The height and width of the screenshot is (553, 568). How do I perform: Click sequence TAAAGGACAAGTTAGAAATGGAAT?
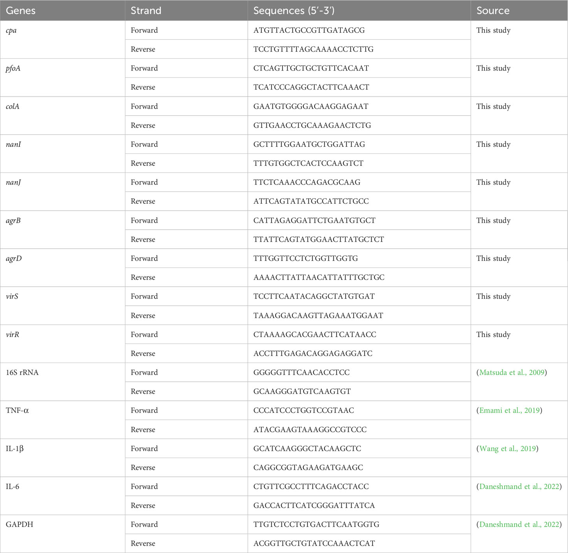318,315
